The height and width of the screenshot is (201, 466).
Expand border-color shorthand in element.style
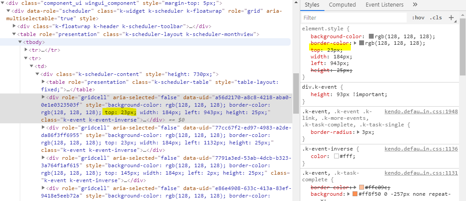[355, 43]
